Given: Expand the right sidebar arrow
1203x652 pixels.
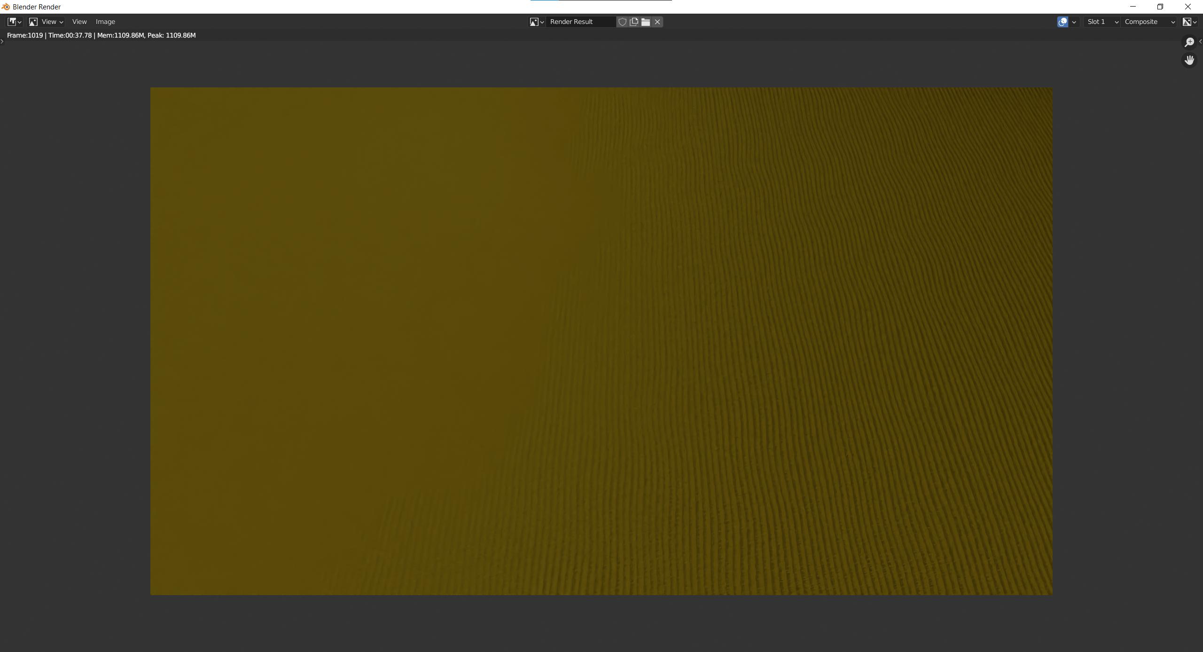Looking at the screenshot, I should (1201, 41).
